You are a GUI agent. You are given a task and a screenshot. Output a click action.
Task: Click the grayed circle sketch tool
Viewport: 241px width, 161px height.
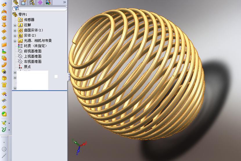coord(4,149)
